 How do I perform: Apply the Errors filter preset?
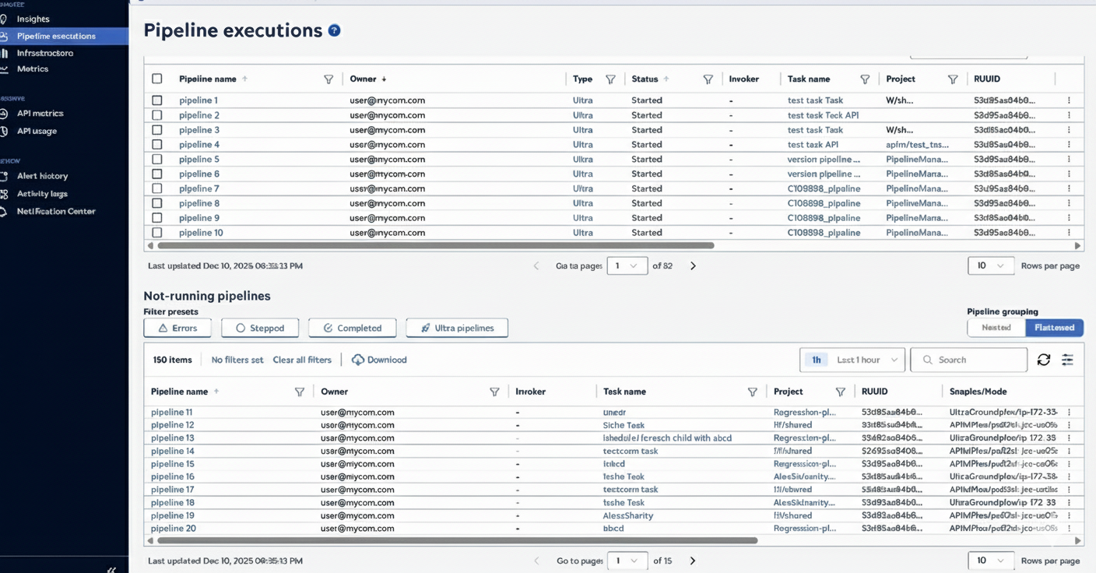click(x=177, y=328)
